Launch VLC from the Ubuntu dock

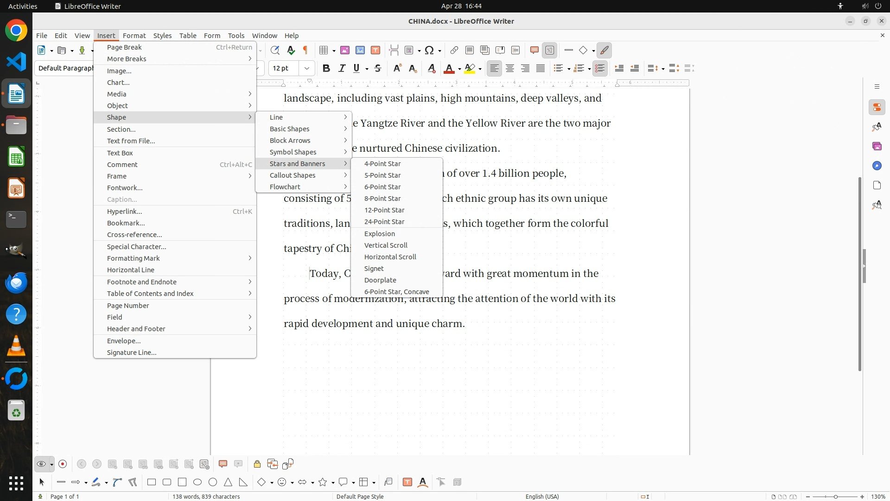click(x=16, y=347)
